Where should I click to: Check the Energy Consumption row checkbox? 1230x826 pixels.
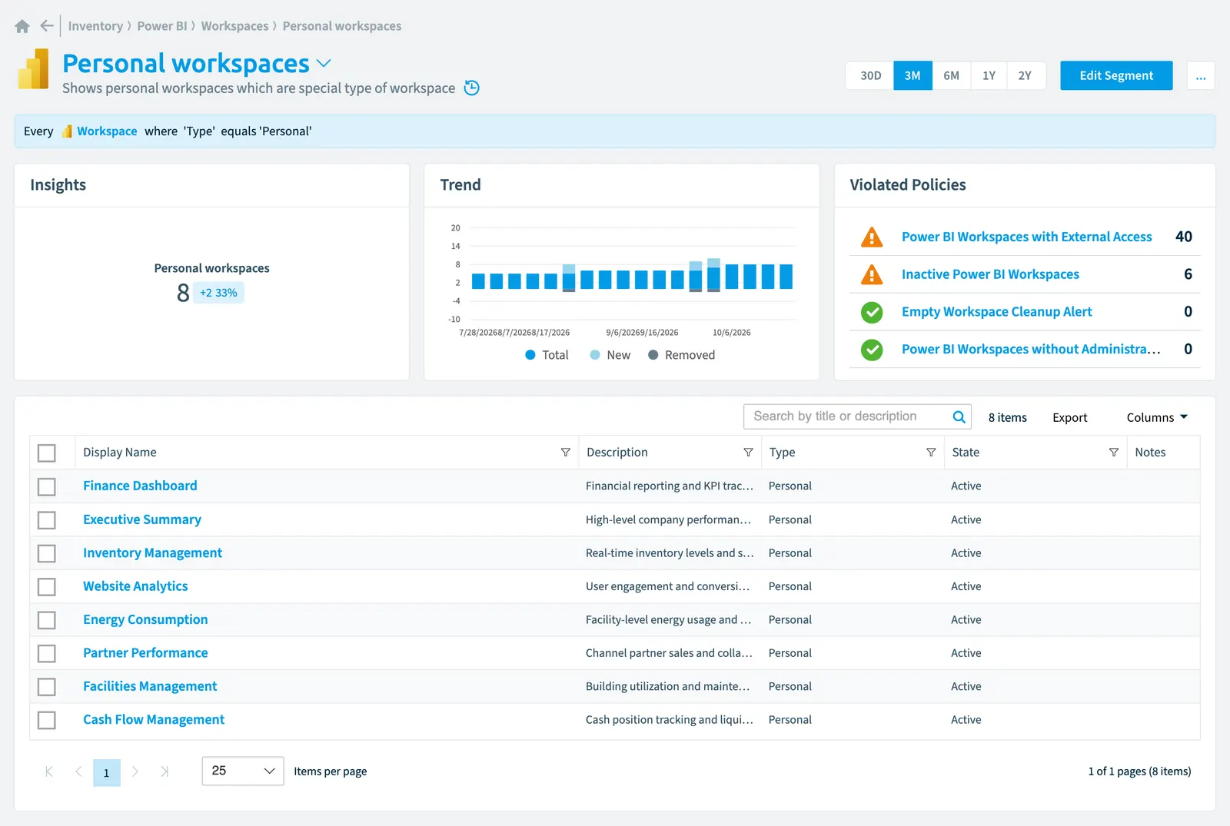(47, 620)
